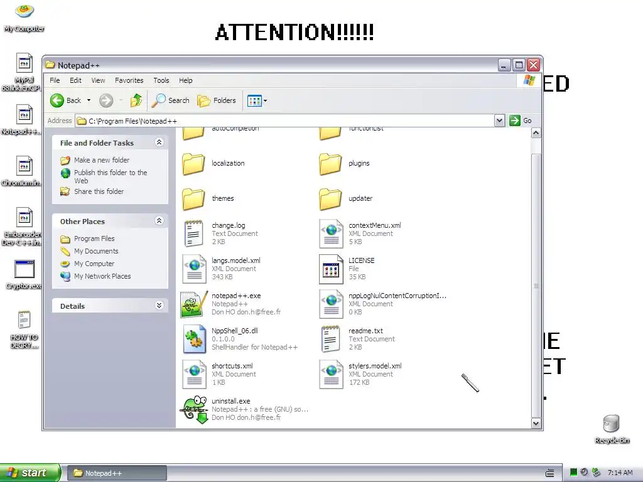Go to My Computer in Other Places
The width and height of the screenshot is (643, 482).
[x=94, y=264]
